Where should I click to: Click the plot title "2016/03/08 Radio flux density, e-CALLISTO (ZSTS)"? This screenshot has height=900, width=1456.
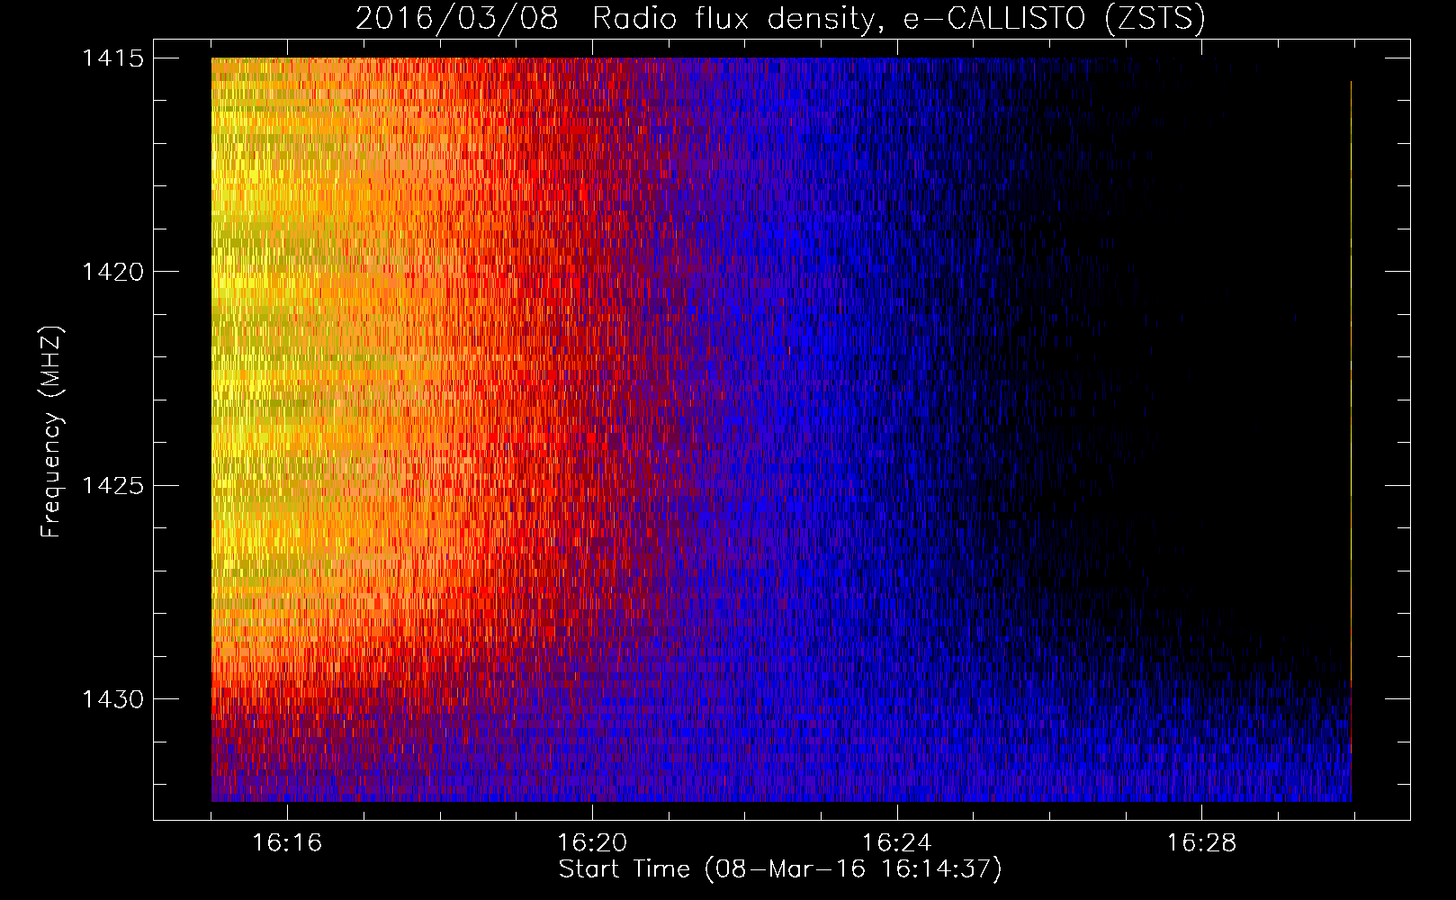coord(780,19)
